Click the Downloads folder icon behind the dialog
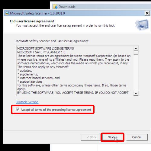 [x=55, y=7]
